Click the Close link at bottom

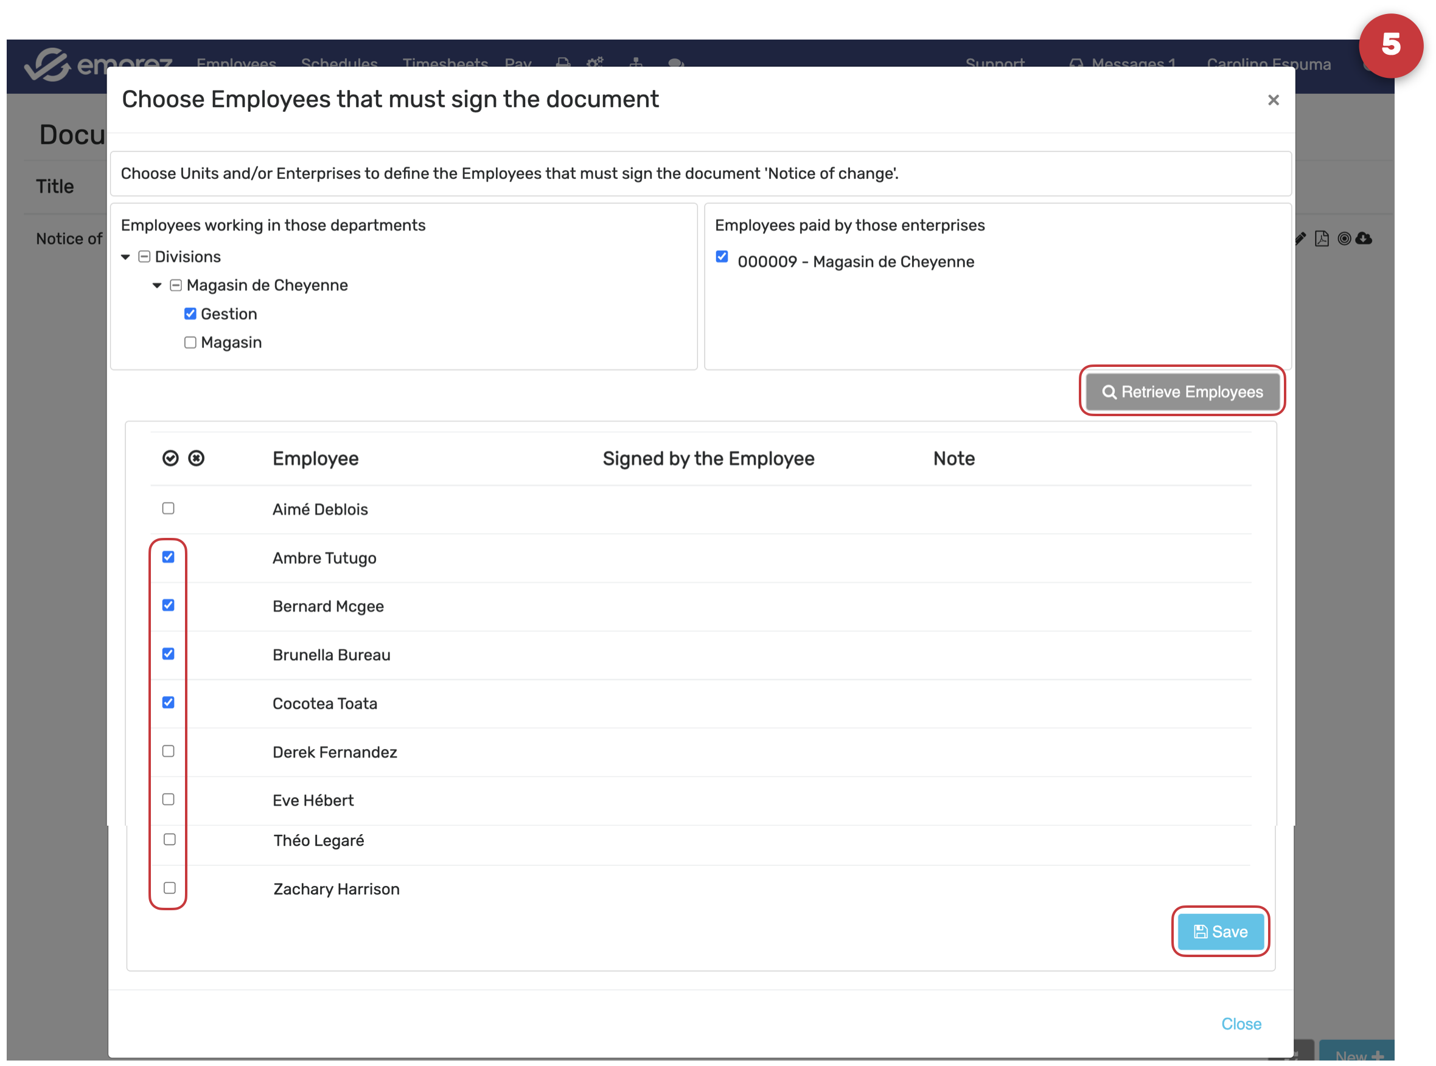tap(1241, 1024)
